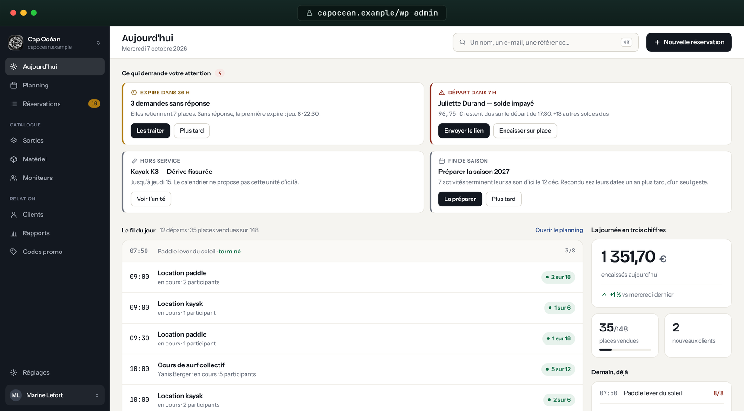This screenshot has width=744, height=411.
Task: Click the 5 sur 12 badge for surf collectif
Action: (x=558, y=369)
